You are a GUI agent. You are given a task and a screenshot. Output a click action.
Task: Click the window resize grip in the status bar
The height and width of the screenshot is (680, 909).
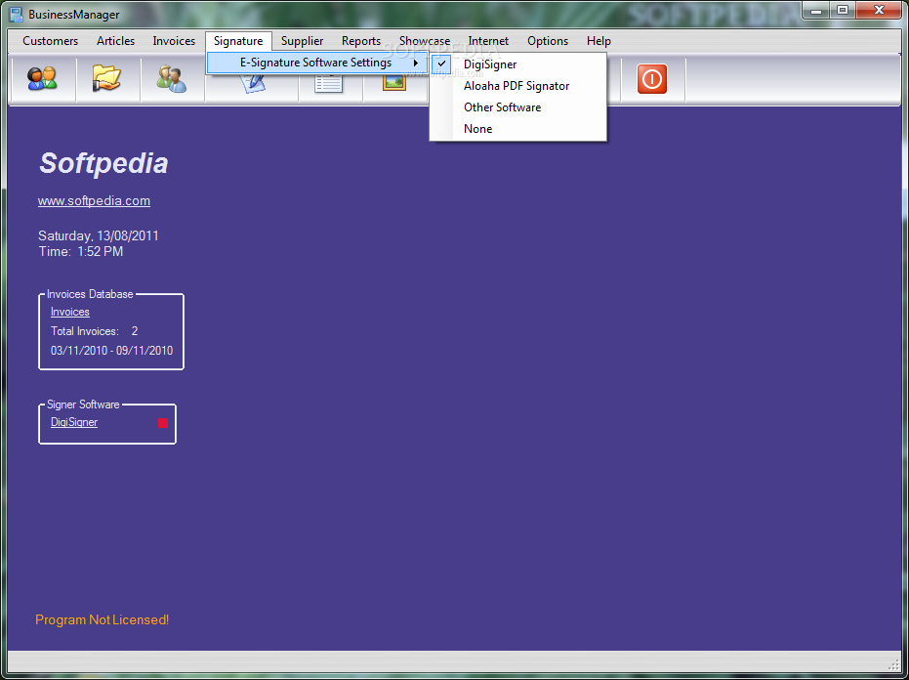pyautogui.click(x=893, y=664)
